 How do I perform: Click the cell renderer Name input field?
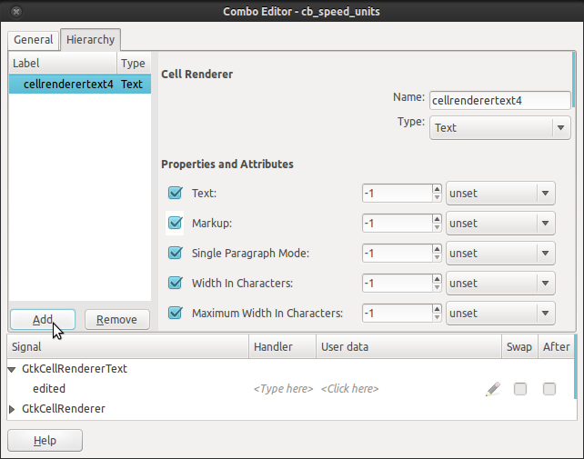[x=498, y=99]
